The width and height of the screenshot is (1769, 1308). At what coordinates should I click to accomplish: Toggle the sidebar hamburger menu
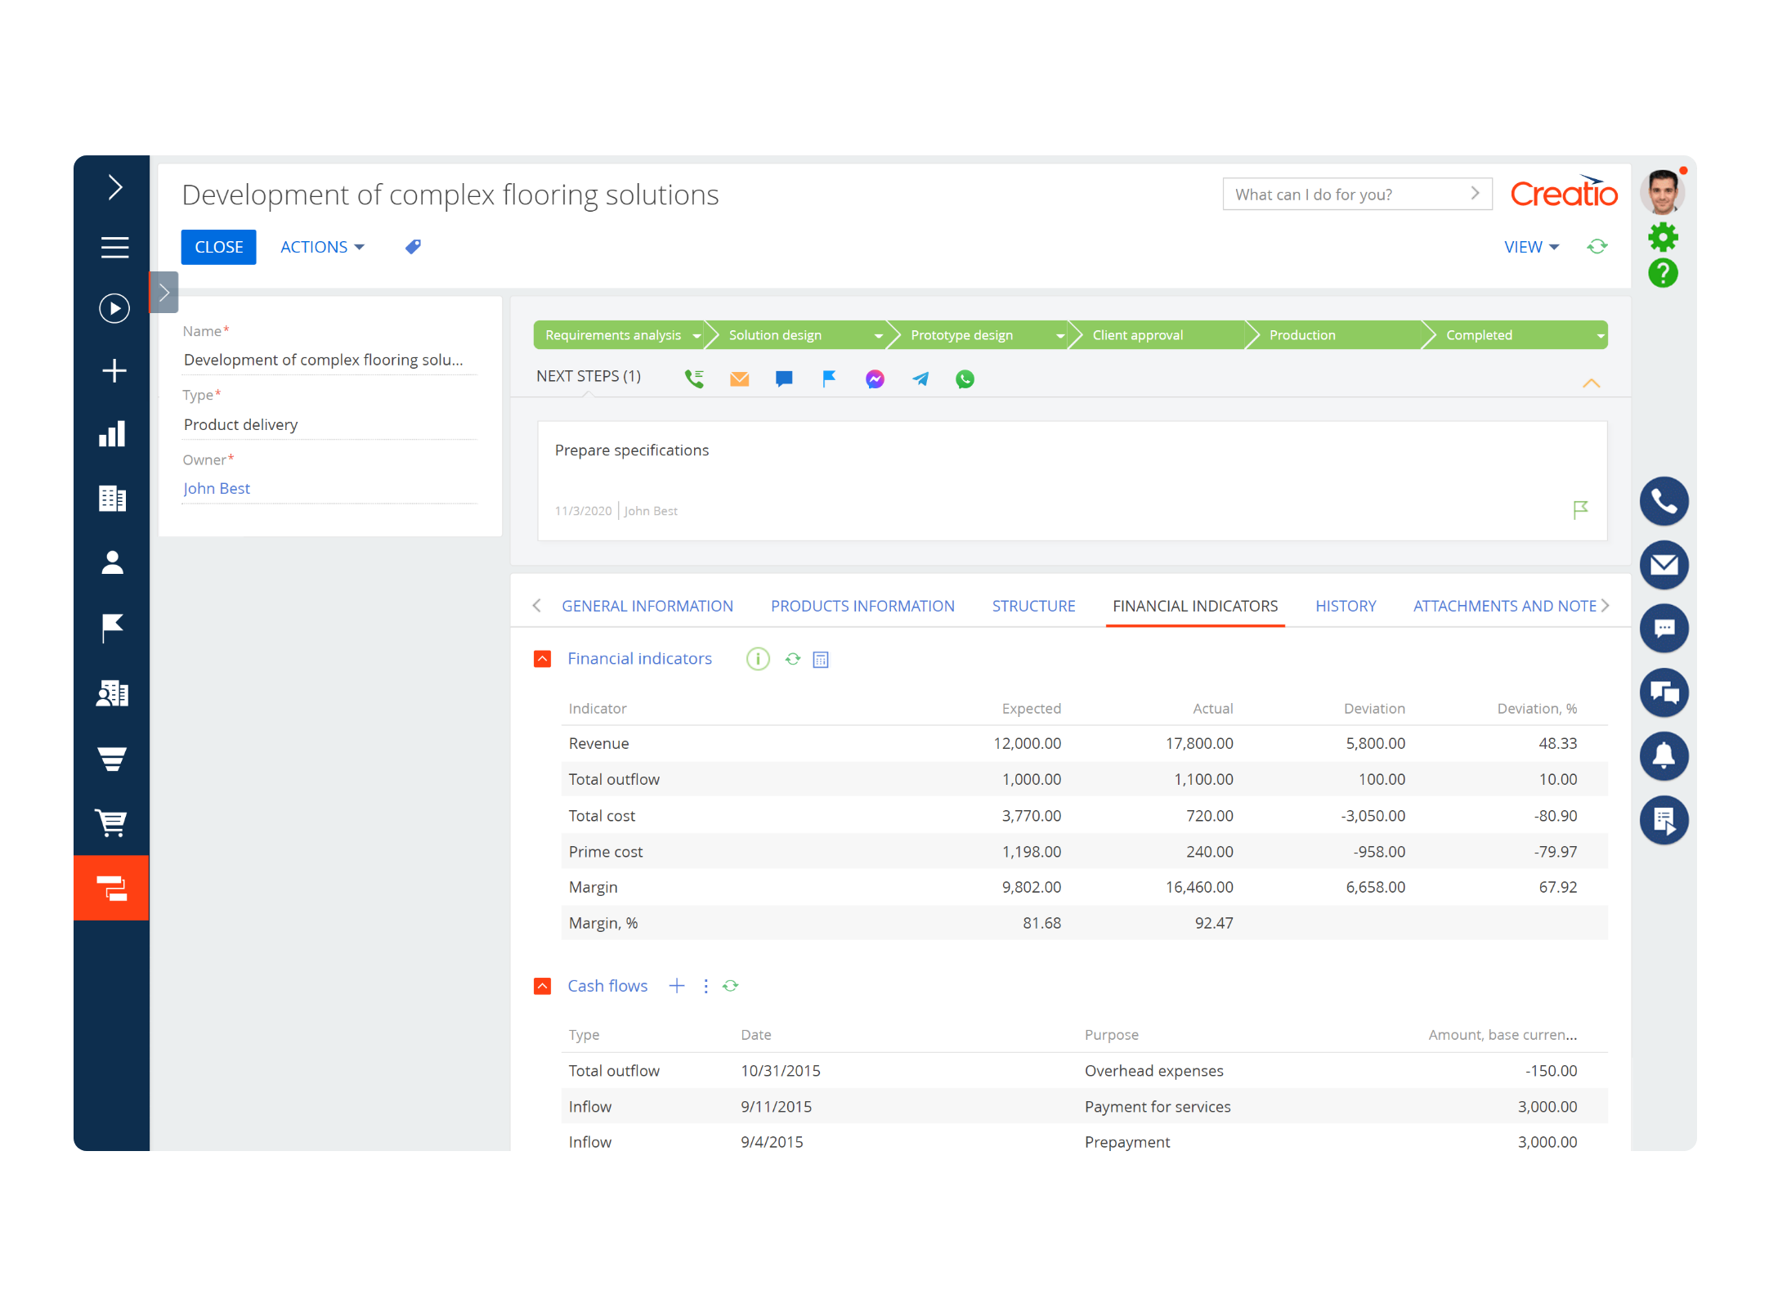pos(114,248)
